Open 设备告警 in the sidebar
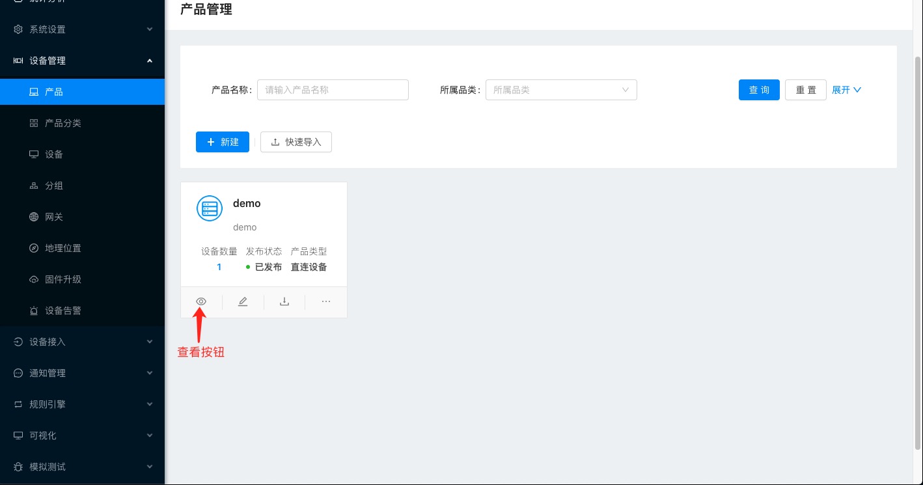 62,311
